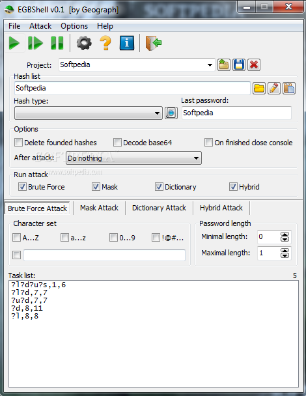
Task: Delete the project with the red X icon
Action: 254,64
